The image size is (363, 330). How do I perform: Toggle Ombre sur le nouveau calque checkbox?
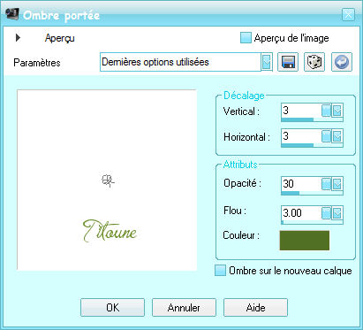click(220, 270)
